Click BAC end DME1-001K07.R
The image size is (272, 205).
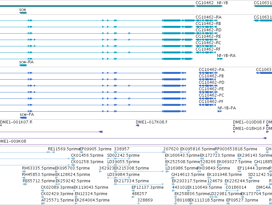coord(16,122)
